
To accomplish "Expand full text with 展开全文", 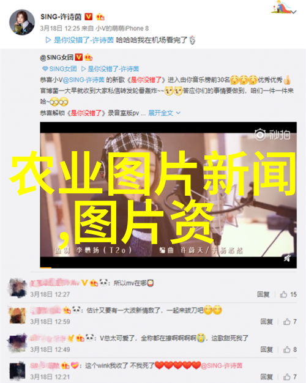I will tap(160, 113).
